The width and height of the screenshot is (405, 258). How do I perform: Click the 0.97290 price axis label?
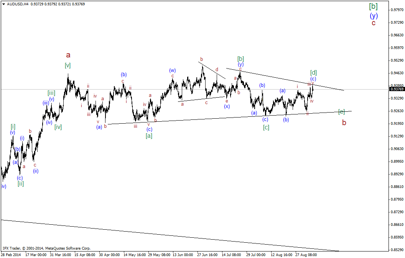[x=397, y=23]
